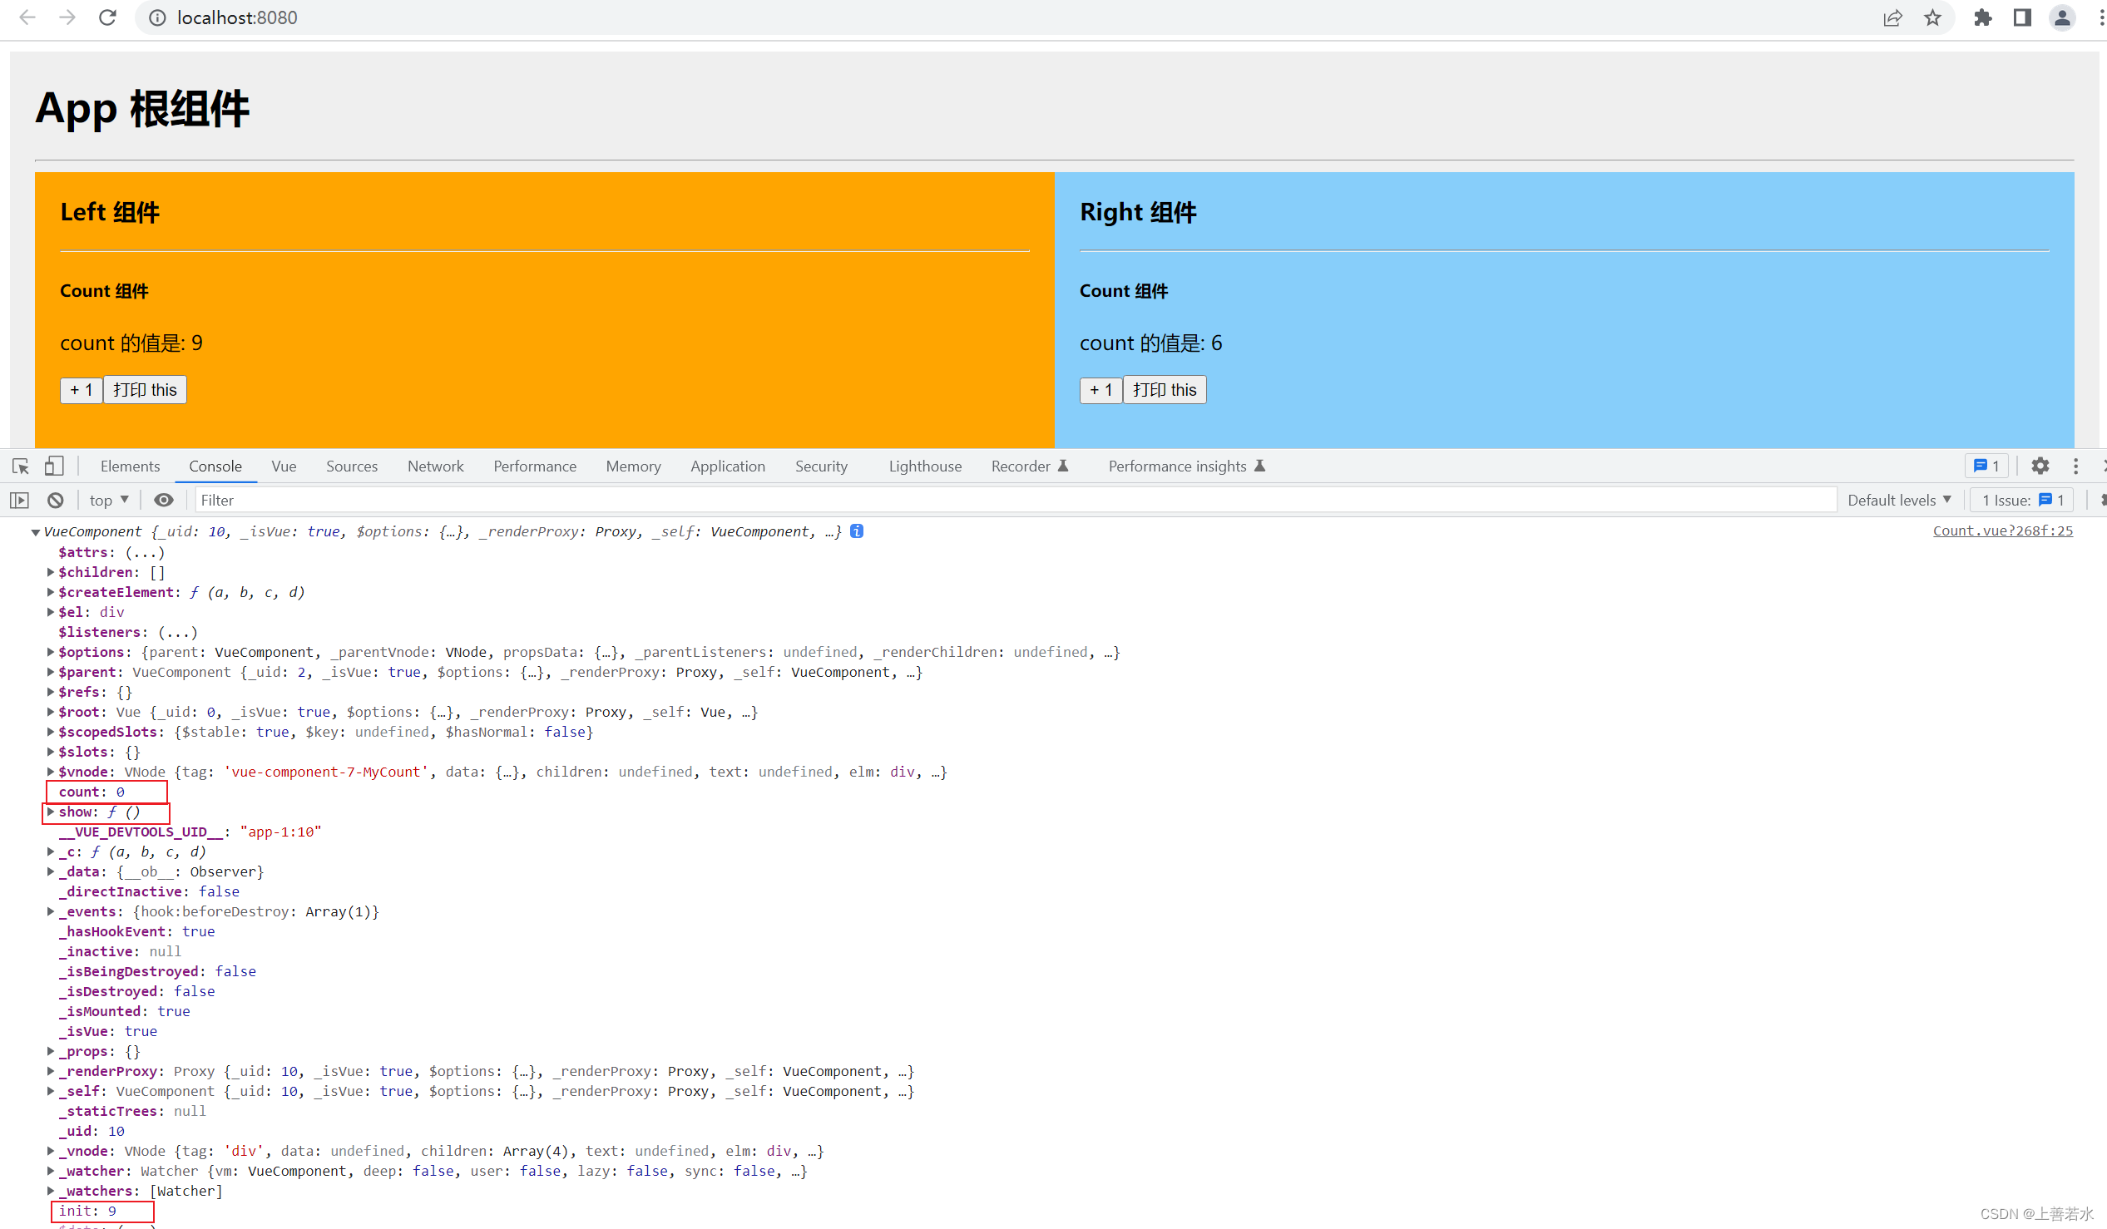Show the console sidebar panel icon
Image resolution: width=2107 pixels, height=1229 pixels.
click(x=20, y=500)
